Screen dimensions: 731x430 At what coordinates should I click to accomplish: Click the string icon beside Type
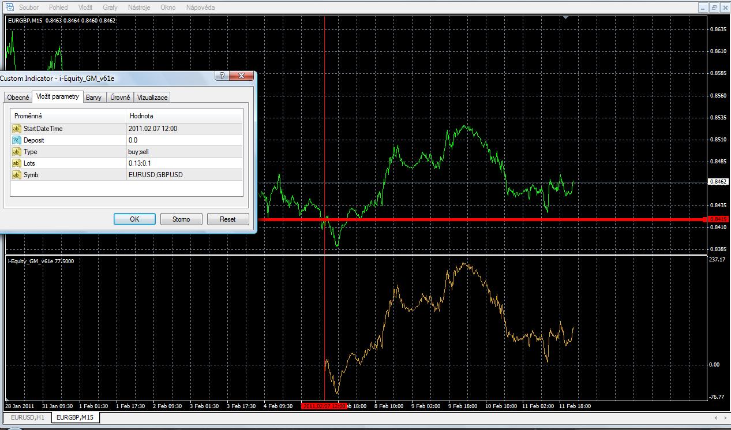click(x=16, y=152)
